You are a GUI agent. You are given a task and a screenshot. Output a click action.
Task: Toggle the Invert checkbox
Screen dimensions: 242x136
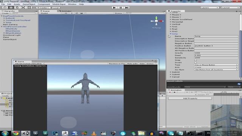click(195, 62)
